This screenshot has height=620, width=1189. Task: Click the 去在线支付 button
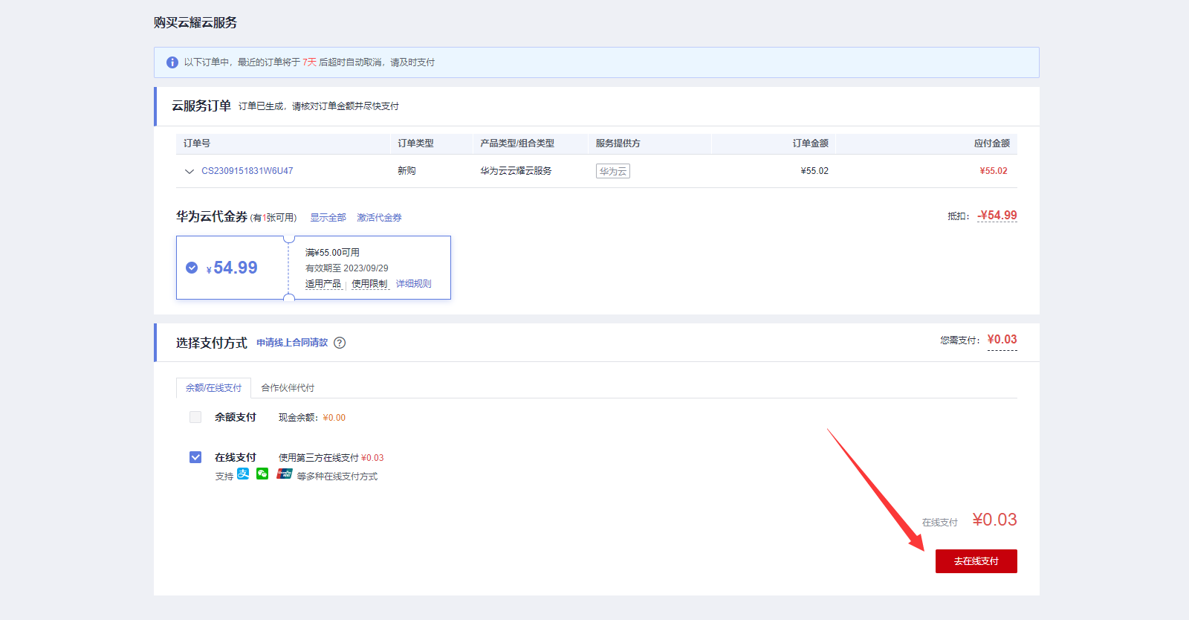coord(976,561)
